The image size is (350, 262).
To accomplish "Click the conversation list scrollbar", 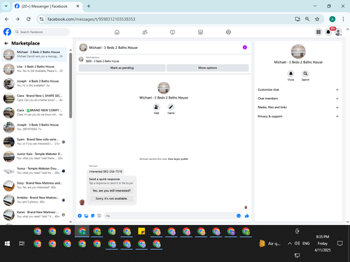I will click(71, 85).
